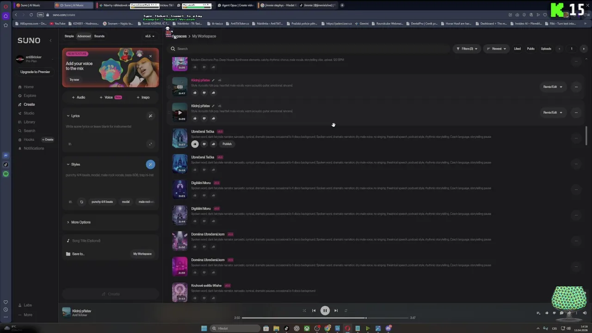The image size is (592, 333).
Task: Pause the currently playing song
Action: coord(325,311)
